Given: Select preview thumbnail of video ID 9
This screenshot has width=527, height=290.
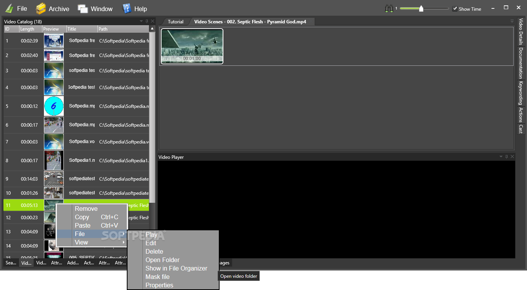Looking at the screenshot, I should [54, 179].
